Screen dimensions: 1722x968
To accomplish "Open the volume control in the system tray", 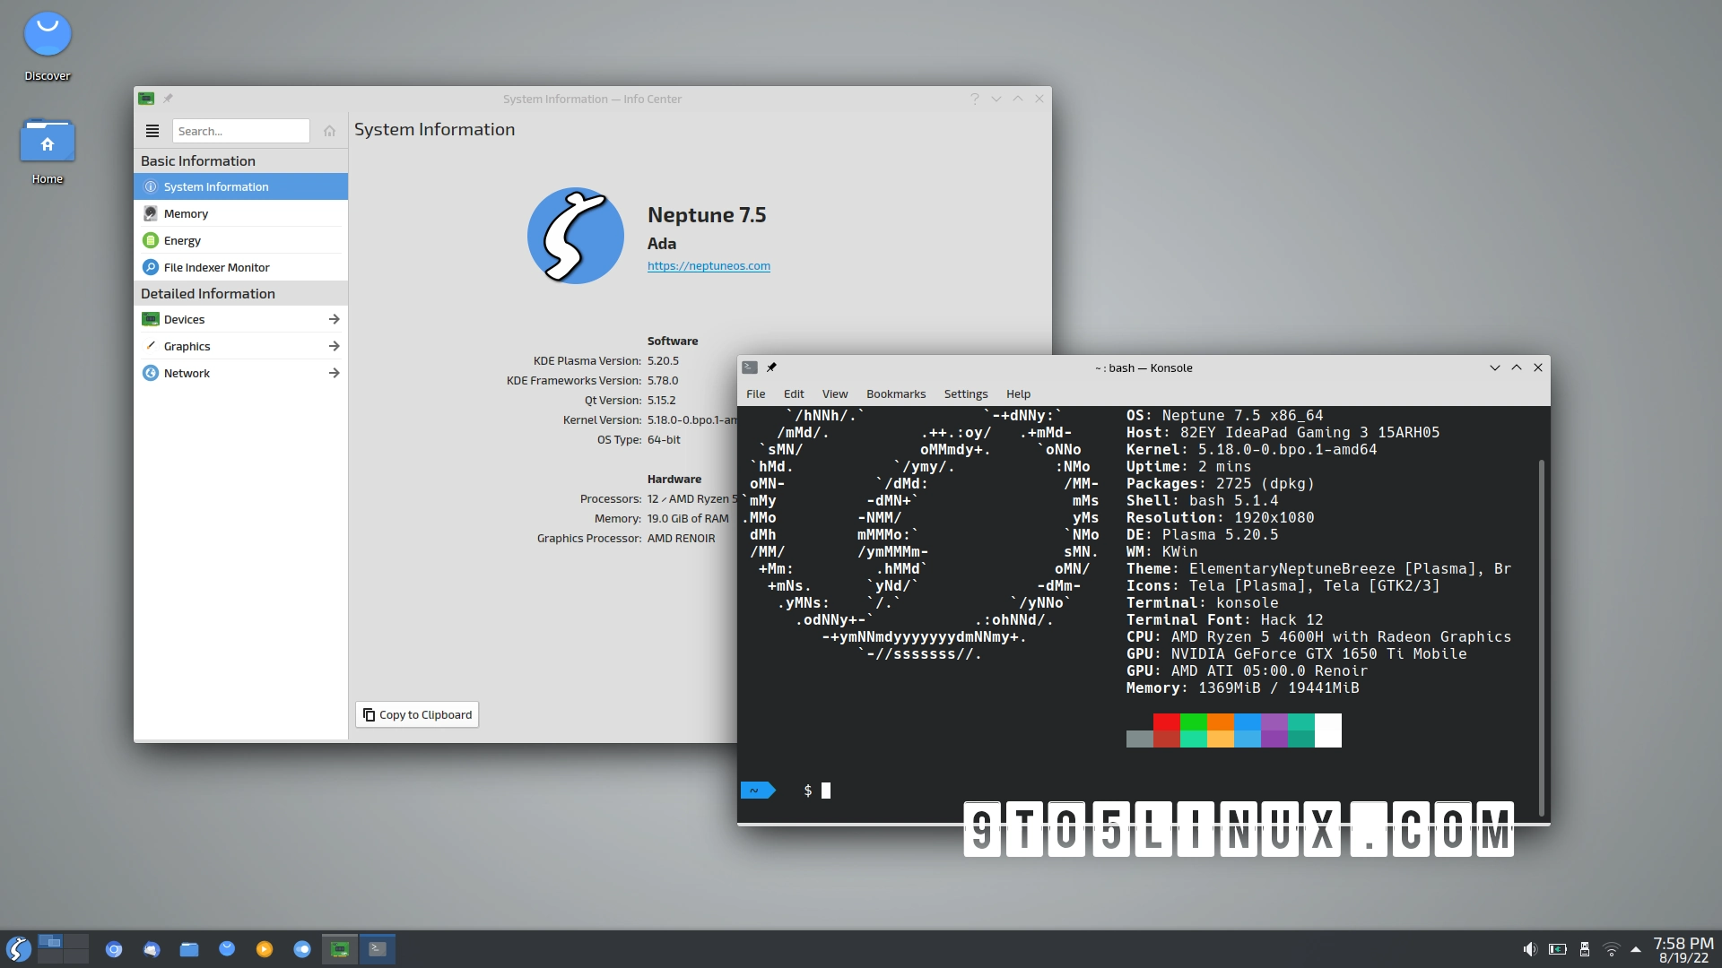I will [x=1531, y=948].
